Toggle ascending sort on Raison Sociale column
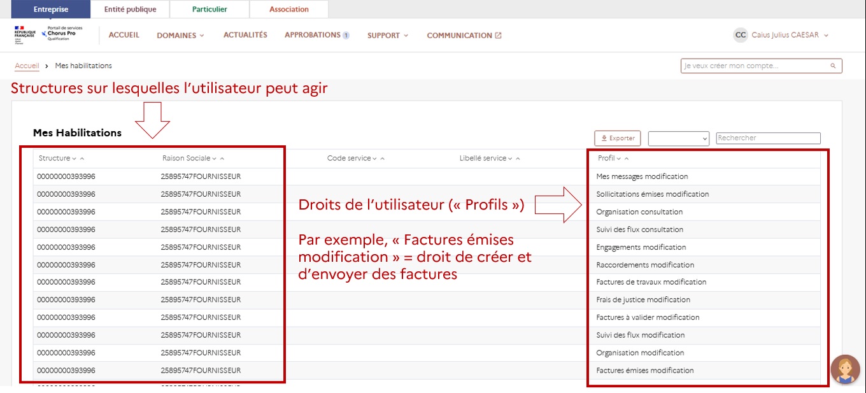866x393 pixels. [x=222, y=158]
